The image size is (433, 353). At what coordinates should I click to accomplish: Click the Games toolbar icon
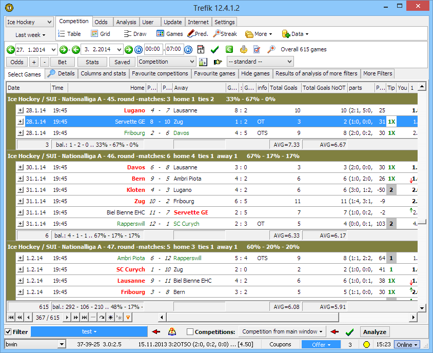coord(169,34)
